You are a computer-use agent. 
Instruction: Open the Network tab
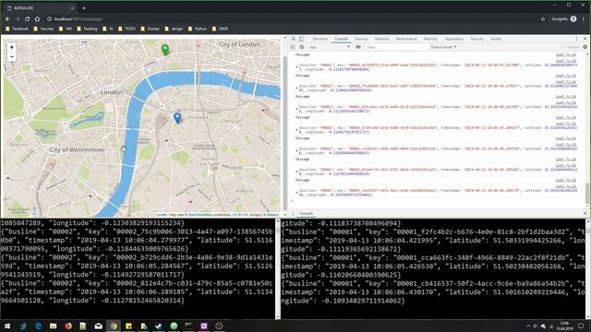[x=381, y=39]
